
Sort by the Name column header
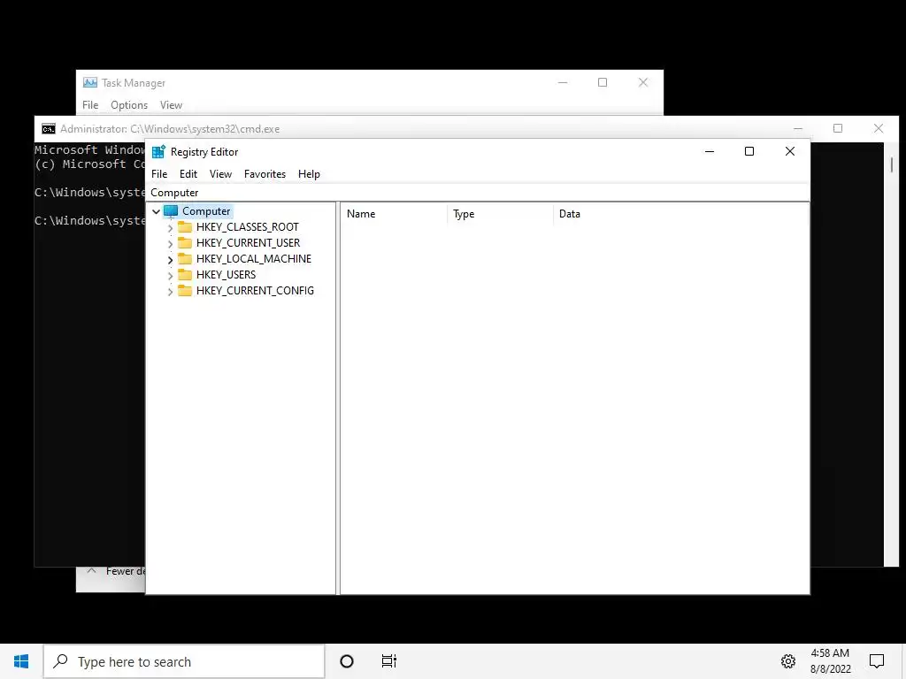pyautogui.click(x=393, y=214)
